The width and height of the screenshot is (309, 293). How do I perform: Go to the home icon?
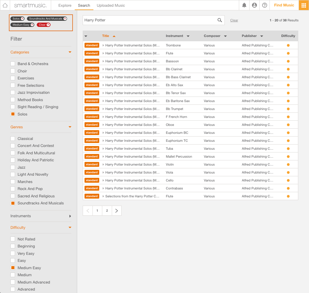click(x=5, y=5)
